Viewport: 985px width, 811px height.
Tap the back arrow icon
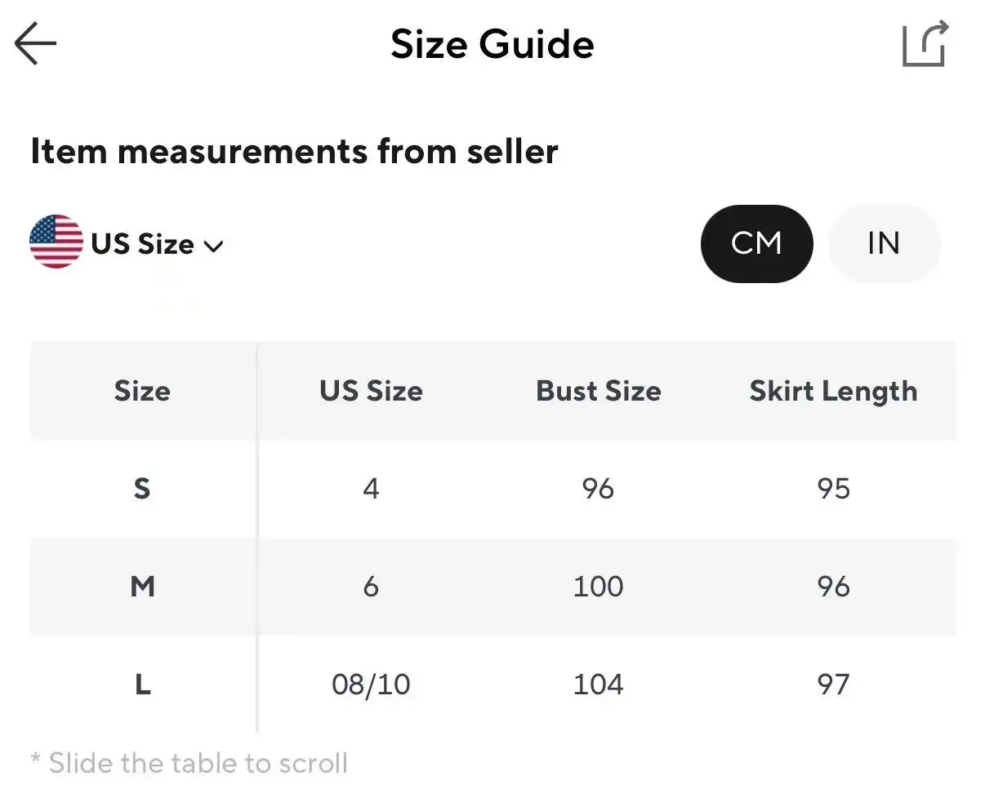pyautogui.click(x=36, y=44)
